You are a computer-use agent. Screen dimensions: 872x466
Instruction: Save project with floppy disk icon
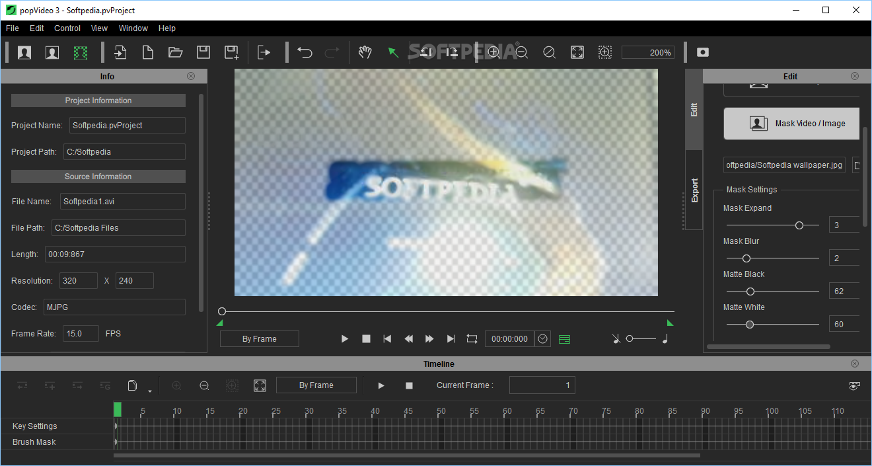203,52
